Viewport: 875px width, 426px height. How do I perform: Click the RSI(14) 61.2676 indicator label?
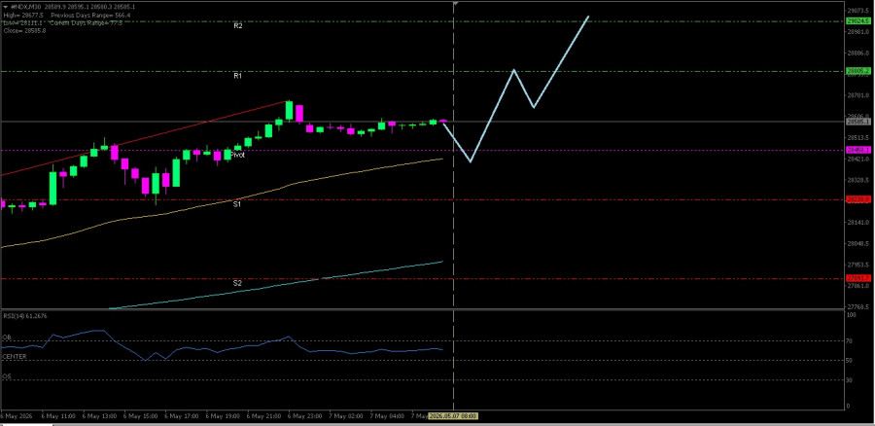tap(25, 316)
